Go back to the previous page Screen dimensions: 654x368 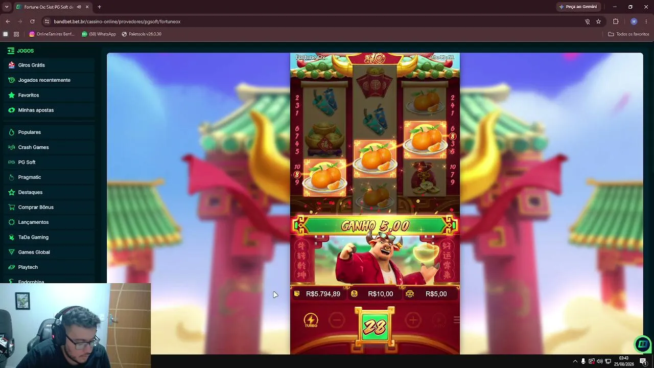8,21
